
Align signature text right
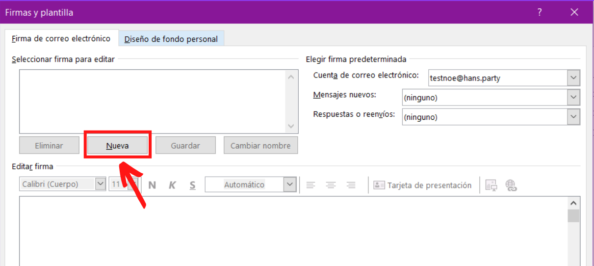(x=351, y=185)
